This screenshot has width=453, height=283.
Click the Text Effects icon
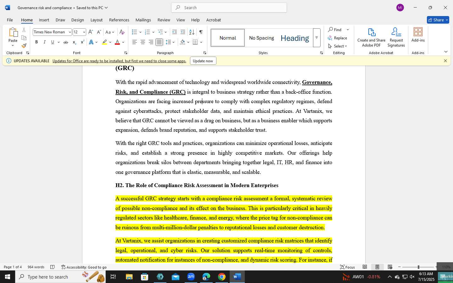click(91, 42)
